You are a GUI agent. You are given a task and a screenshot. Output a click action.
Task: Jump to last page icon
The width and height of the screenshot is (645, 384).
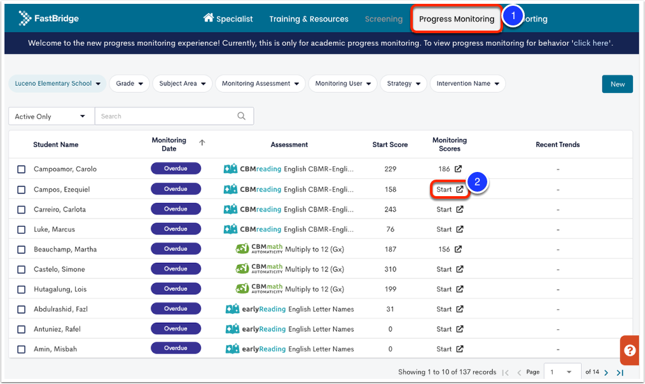620,373
